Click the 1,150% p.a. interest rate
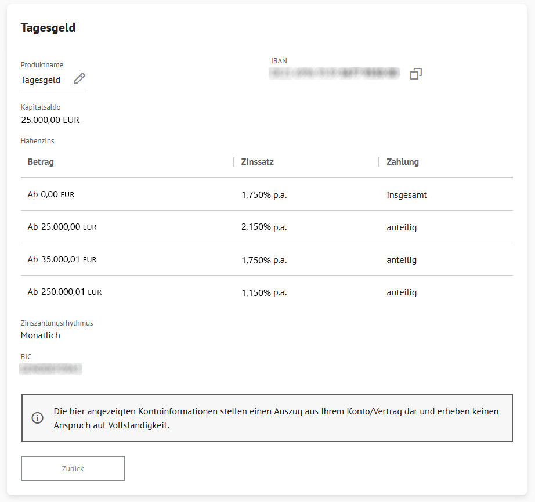This screenshot has width=535, height=502. (x=264, y=292)
